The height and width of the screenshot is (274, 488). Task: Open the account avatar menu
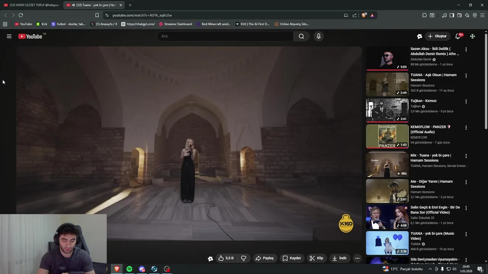472,36
